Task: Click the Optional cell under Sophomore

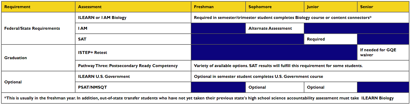Action: pyautogui.click(x=275, y=87)
